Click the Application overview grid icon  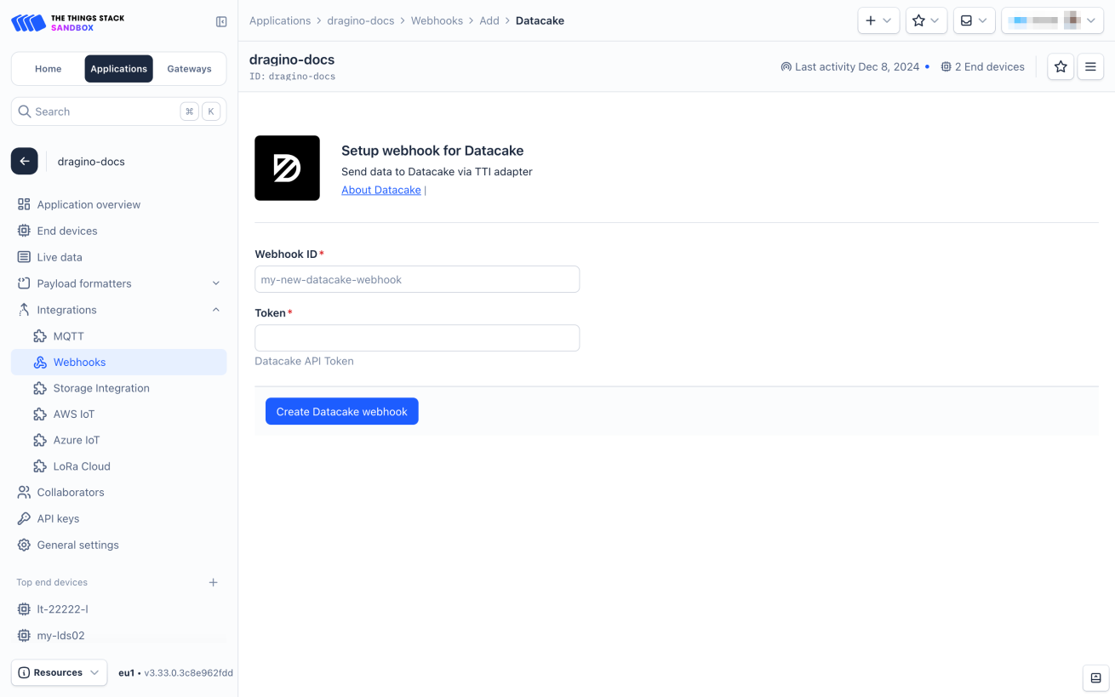[x=24, y=204]
